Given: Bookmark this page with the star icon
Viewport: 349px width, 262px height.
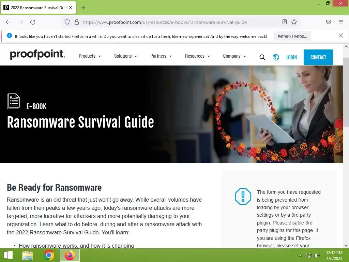Looking at the screenshot, I should [x=294, y=22].
